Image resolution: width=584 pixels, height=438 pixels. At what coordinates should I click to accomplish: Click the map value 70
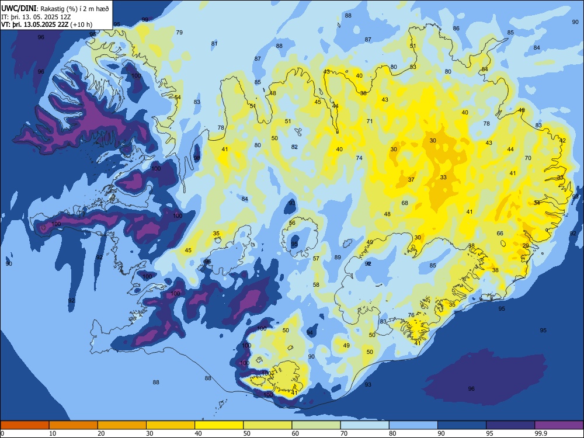528,158
